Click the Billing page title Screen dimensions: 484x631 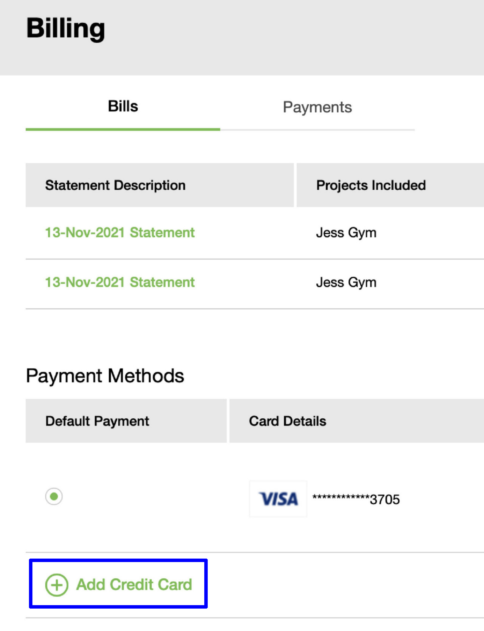[x=66, y=28]
